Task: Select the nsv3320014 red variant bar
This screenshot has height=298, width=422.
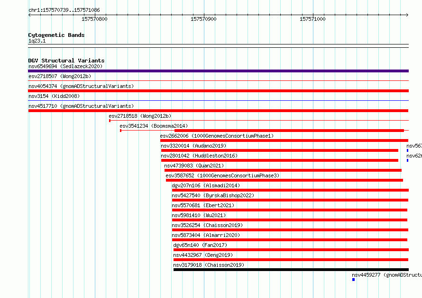Action: click(x=280, y=150)
